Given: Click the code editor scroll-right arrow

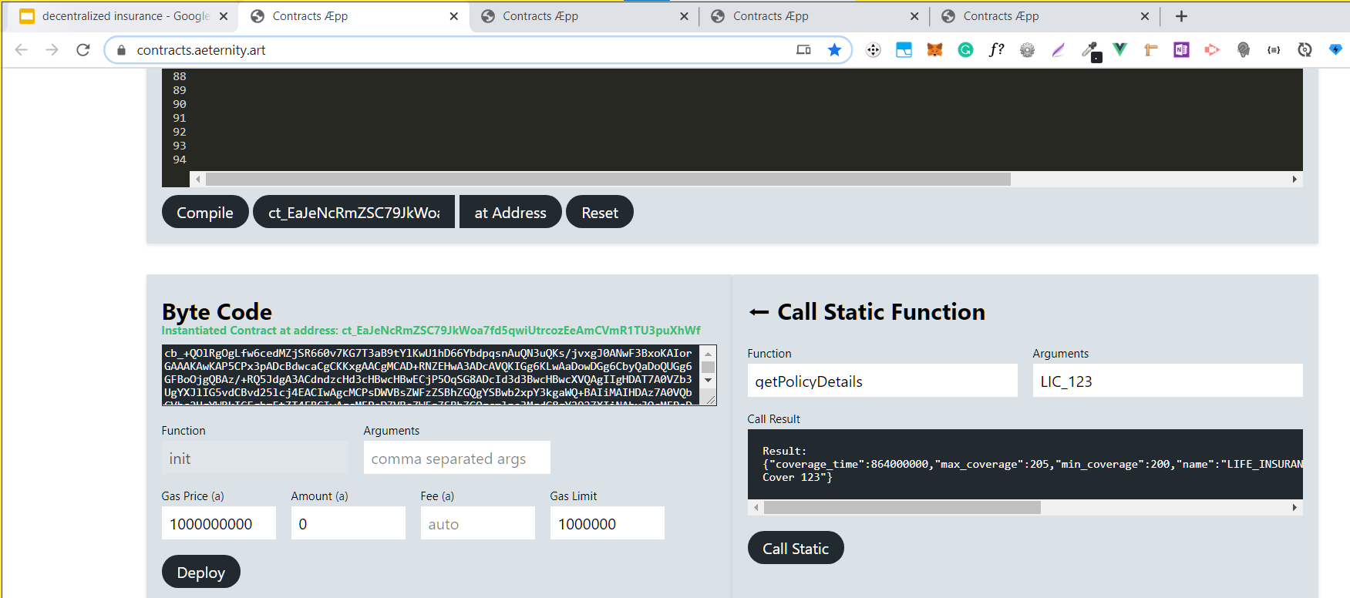Looking at the screenshot, I should [x=1294, y=179].
